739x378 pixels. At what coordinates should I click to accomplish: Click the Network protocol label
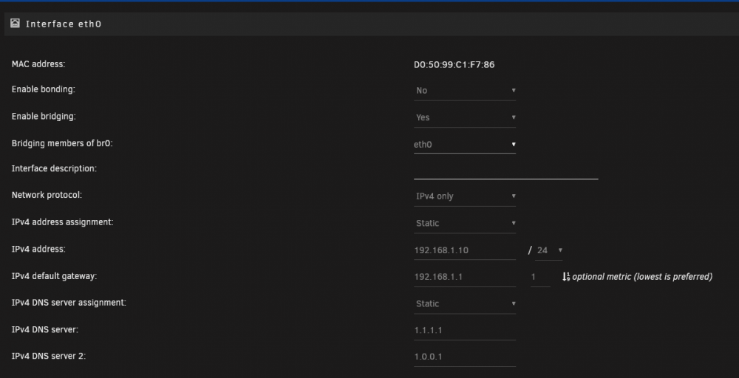coord(47,195)
